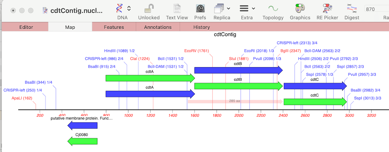This screenshot has width=389, height=152.
Task: Select the Map tab
Action: 70,27
